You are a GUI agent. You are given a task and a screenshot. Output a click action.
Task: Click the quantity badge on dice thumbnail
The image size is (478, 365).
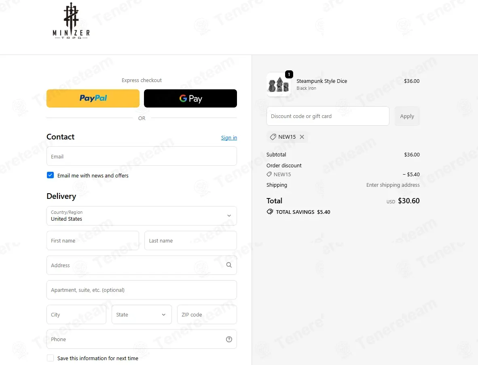[289, 74]
